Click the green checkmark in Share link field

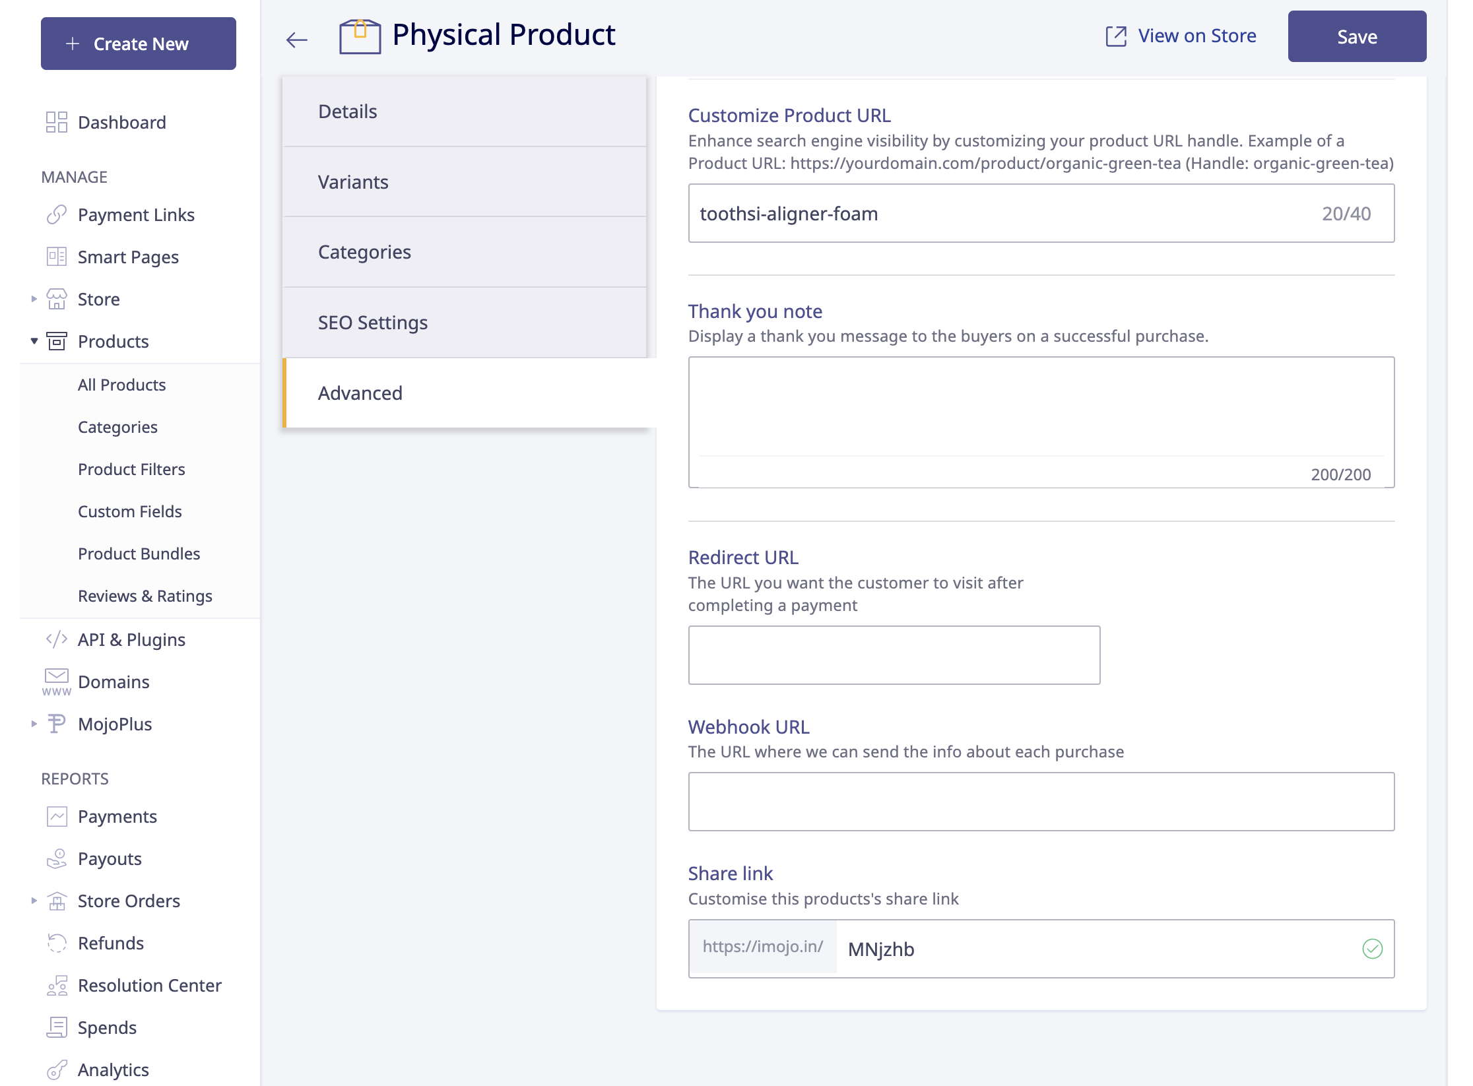[1372, 949]
